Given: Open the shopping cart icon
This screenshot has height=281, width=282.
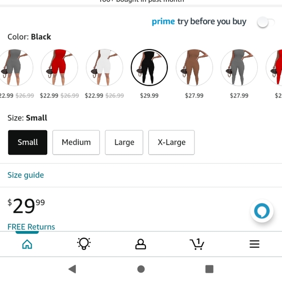Looking at the screenshot, I should click(x=197, y=244).
